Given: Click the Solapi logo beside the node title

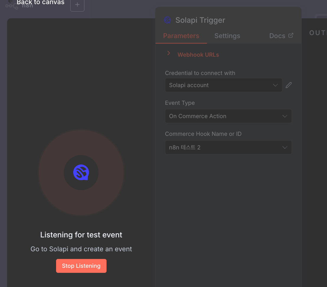Looking at the screenshot, I should coord(167,20).
